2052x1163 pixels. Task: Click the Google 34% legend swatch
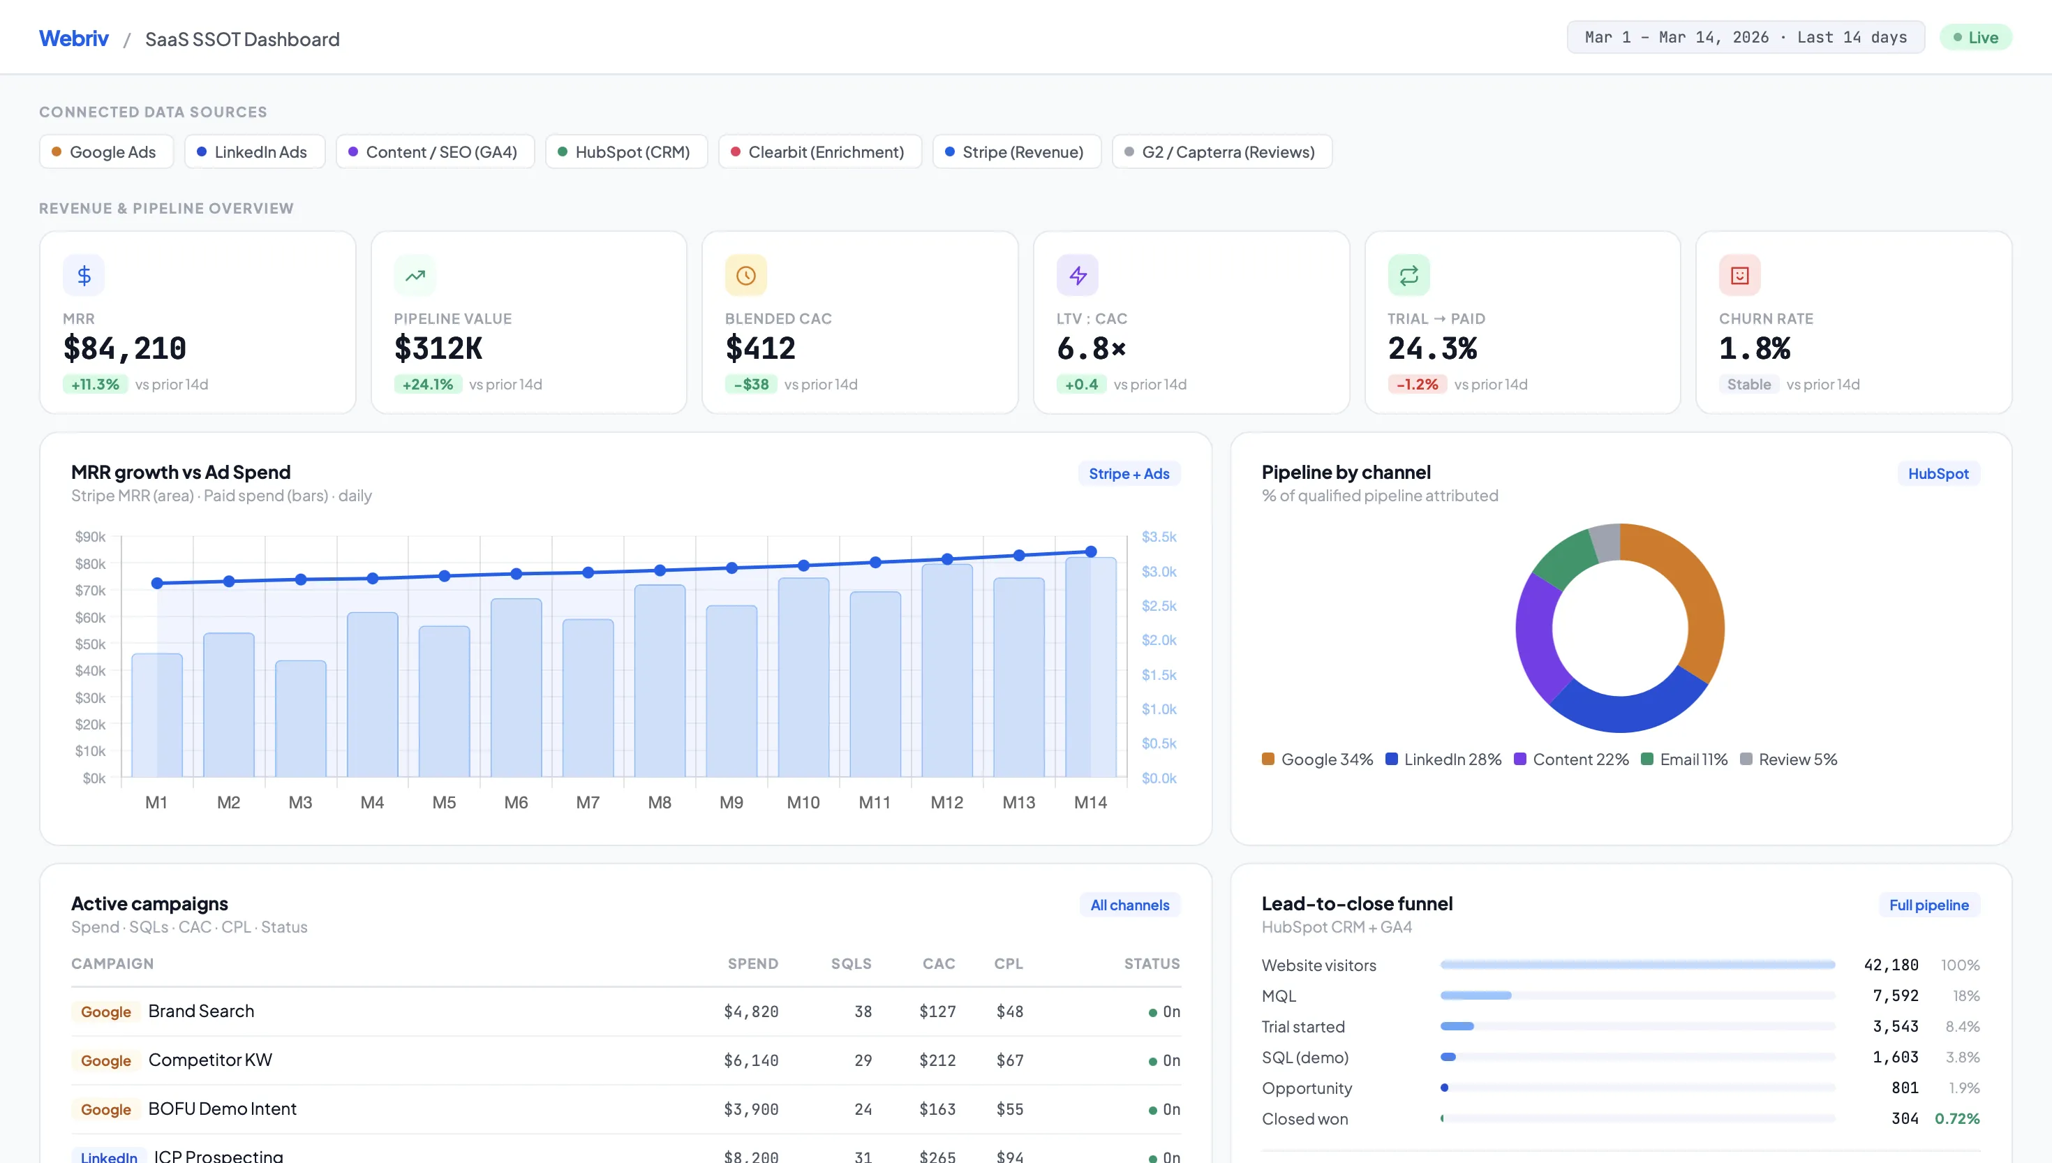pyautogui.click(x=1268, y=759)
